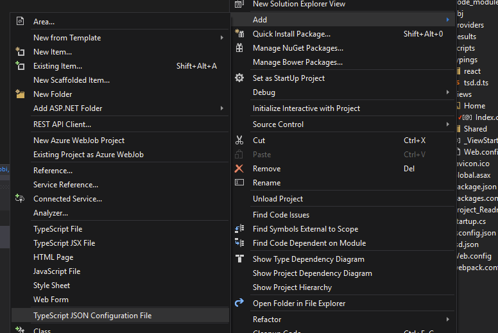The height and width of the screenshot is (333, 498).
Task: Click the Find Code Dependent on Module icon
Action: tap(239, 243)
